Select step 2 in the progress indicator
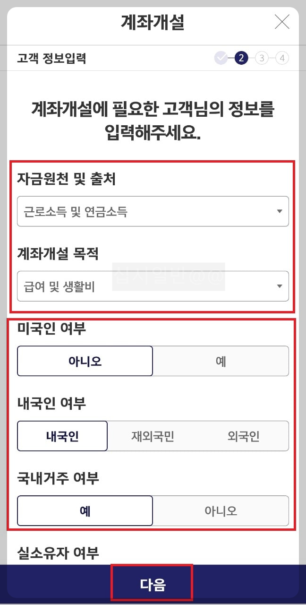The height and width of the screenshot is (605, 306). (x=241, y=58)
